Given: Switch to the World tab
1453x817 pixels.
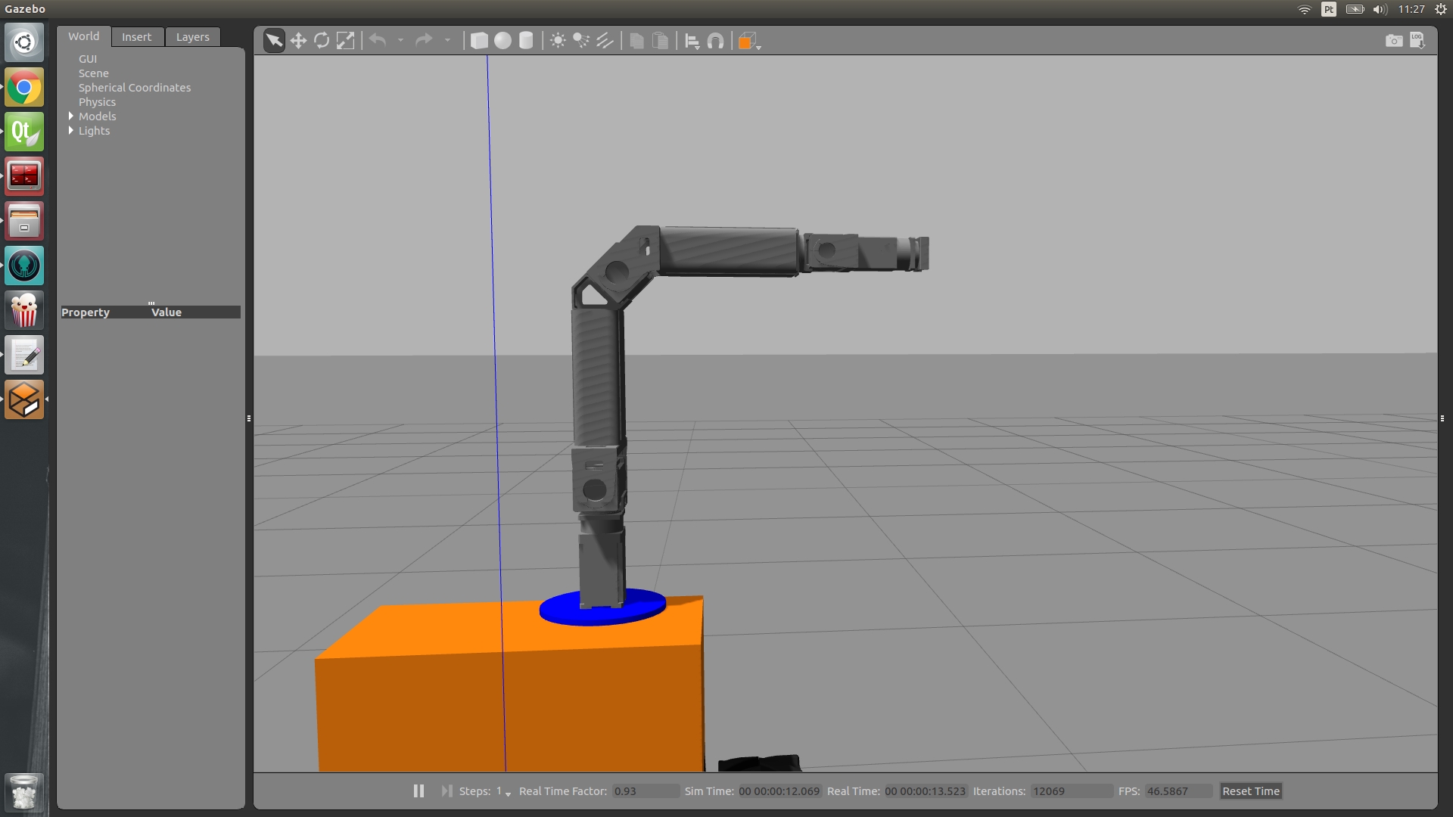Looking at the screenshot, I should coord(84,36).
